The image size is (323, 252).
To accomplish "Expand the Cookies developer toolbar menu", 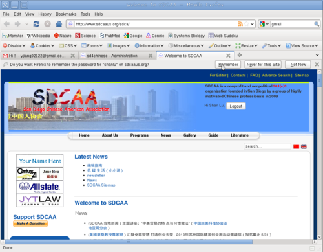I will 42,46.
